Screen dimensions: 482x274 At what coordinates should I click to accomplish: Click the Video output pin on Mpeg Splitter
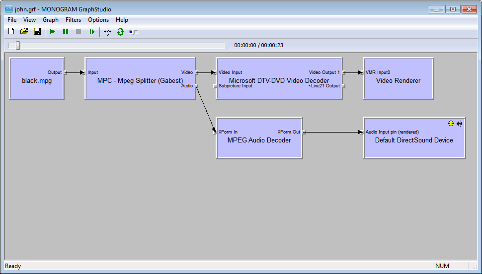(x=196, y=72)
